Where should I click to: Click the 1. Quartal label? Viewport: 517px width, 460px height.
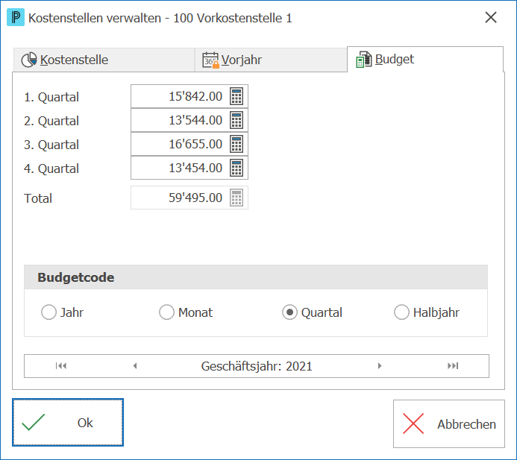pyautogui.click(x=51, y=97)
